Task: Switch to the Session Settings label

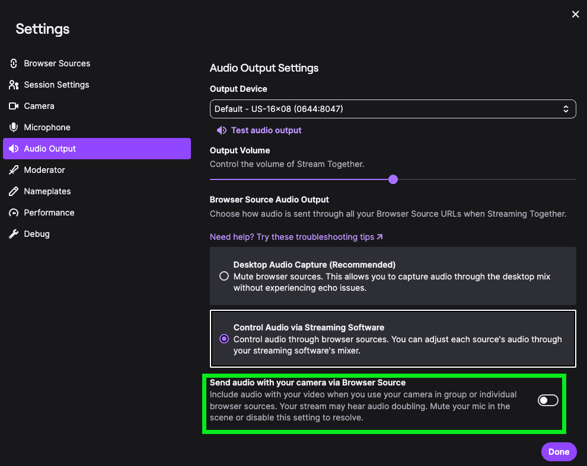Action: (56, 85)
